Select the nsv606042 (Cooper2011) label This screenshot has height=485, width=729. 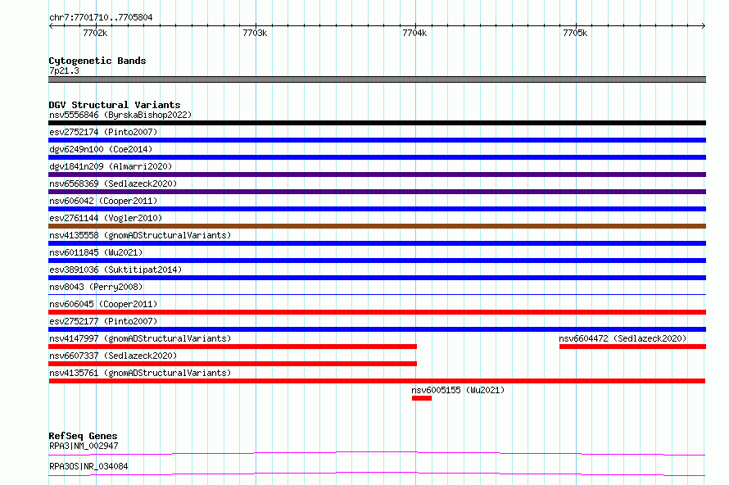coord(103,201)
